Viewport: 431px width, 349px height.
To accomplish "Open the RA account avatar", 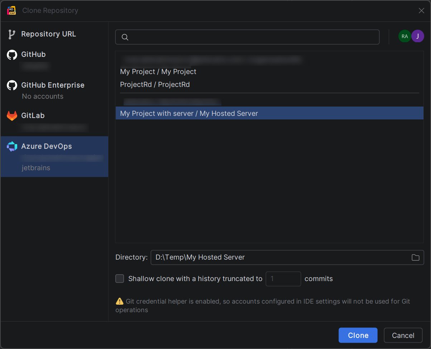I will tap(405, 36).
